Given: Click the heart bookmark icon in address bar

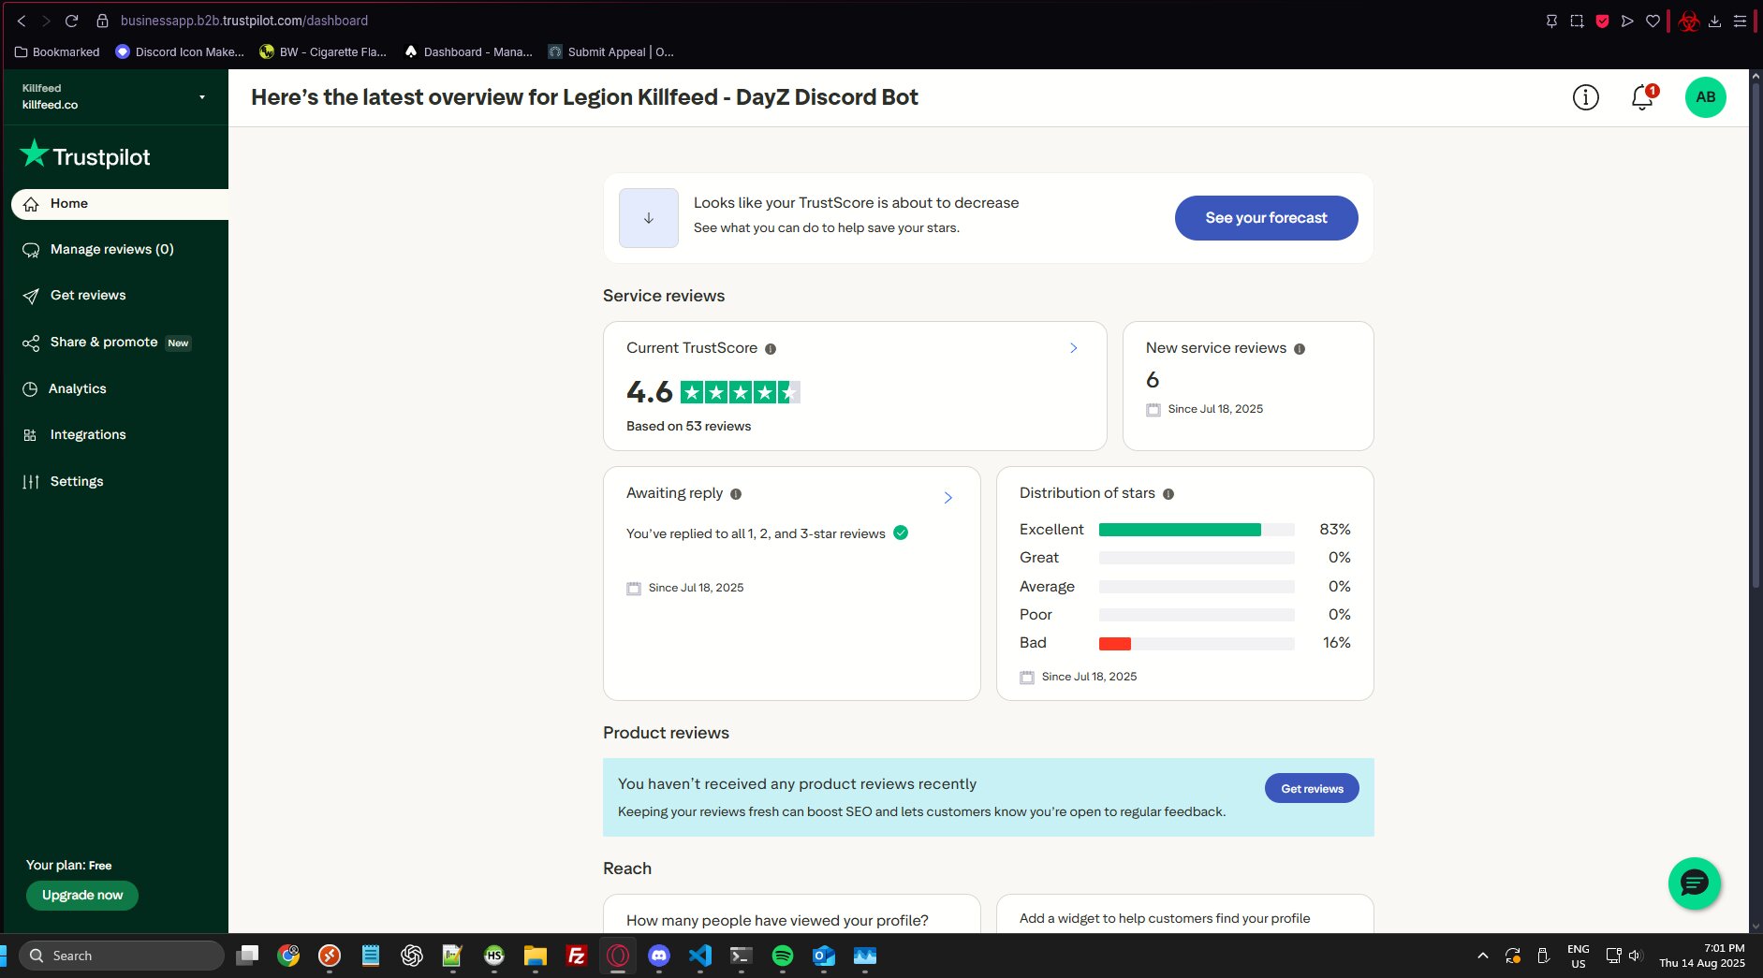Looking at the screenshot, I should (x=1653, y=21).
